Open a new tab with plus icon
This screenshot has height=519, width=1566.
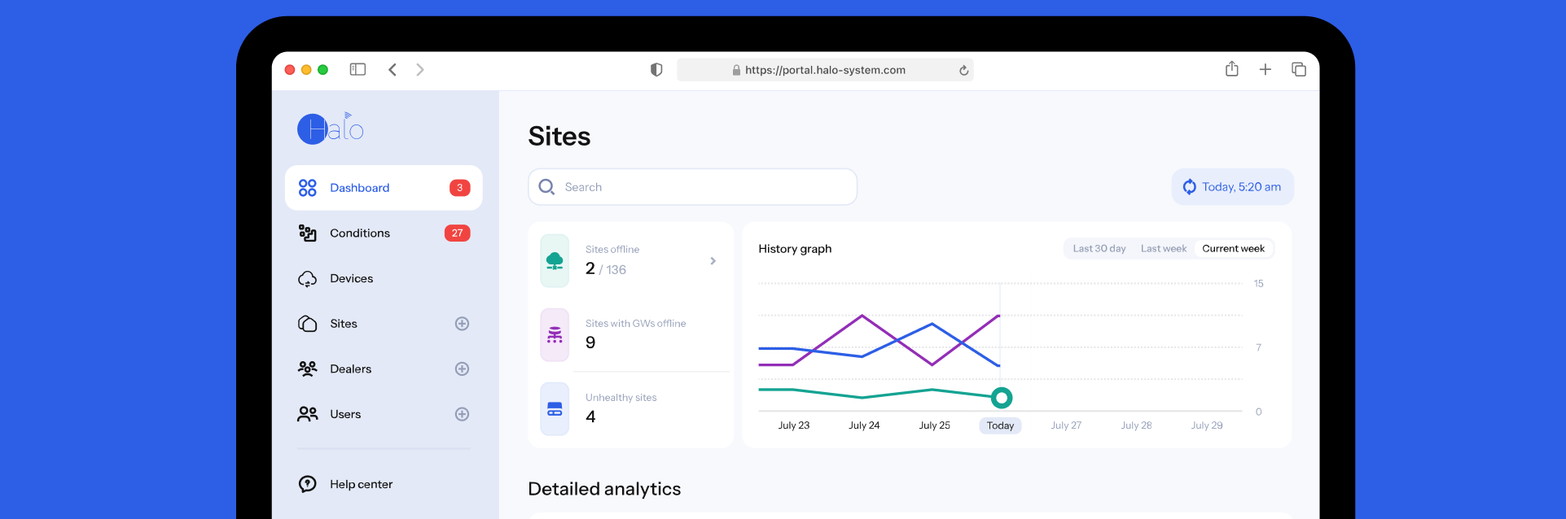coord(1266,70)
